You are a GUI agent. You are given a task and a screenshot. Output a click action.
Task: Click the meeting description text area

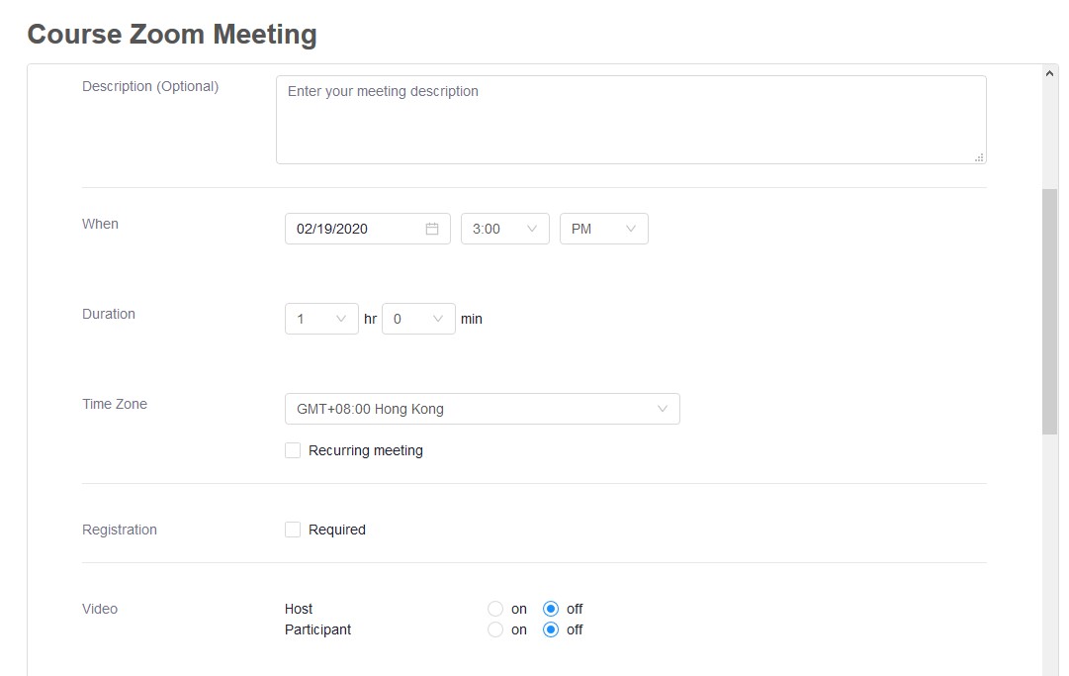coord(630,119)
